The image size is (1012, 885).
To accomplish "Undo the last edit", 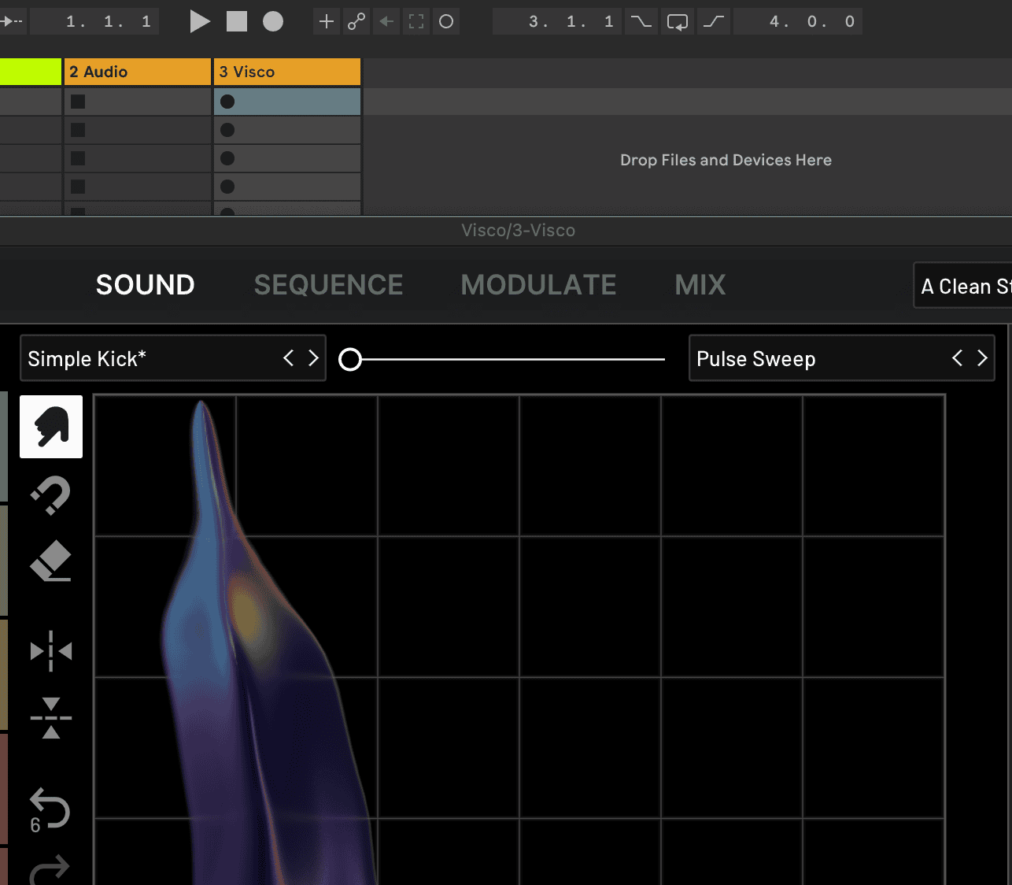I will click(x=51, y=809).
